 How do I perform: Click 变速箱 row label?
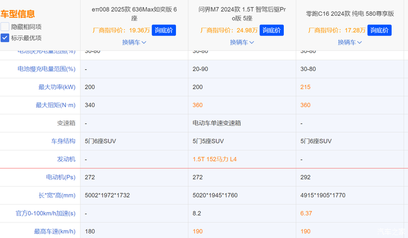pyautogui.click(x=66, y=123)
